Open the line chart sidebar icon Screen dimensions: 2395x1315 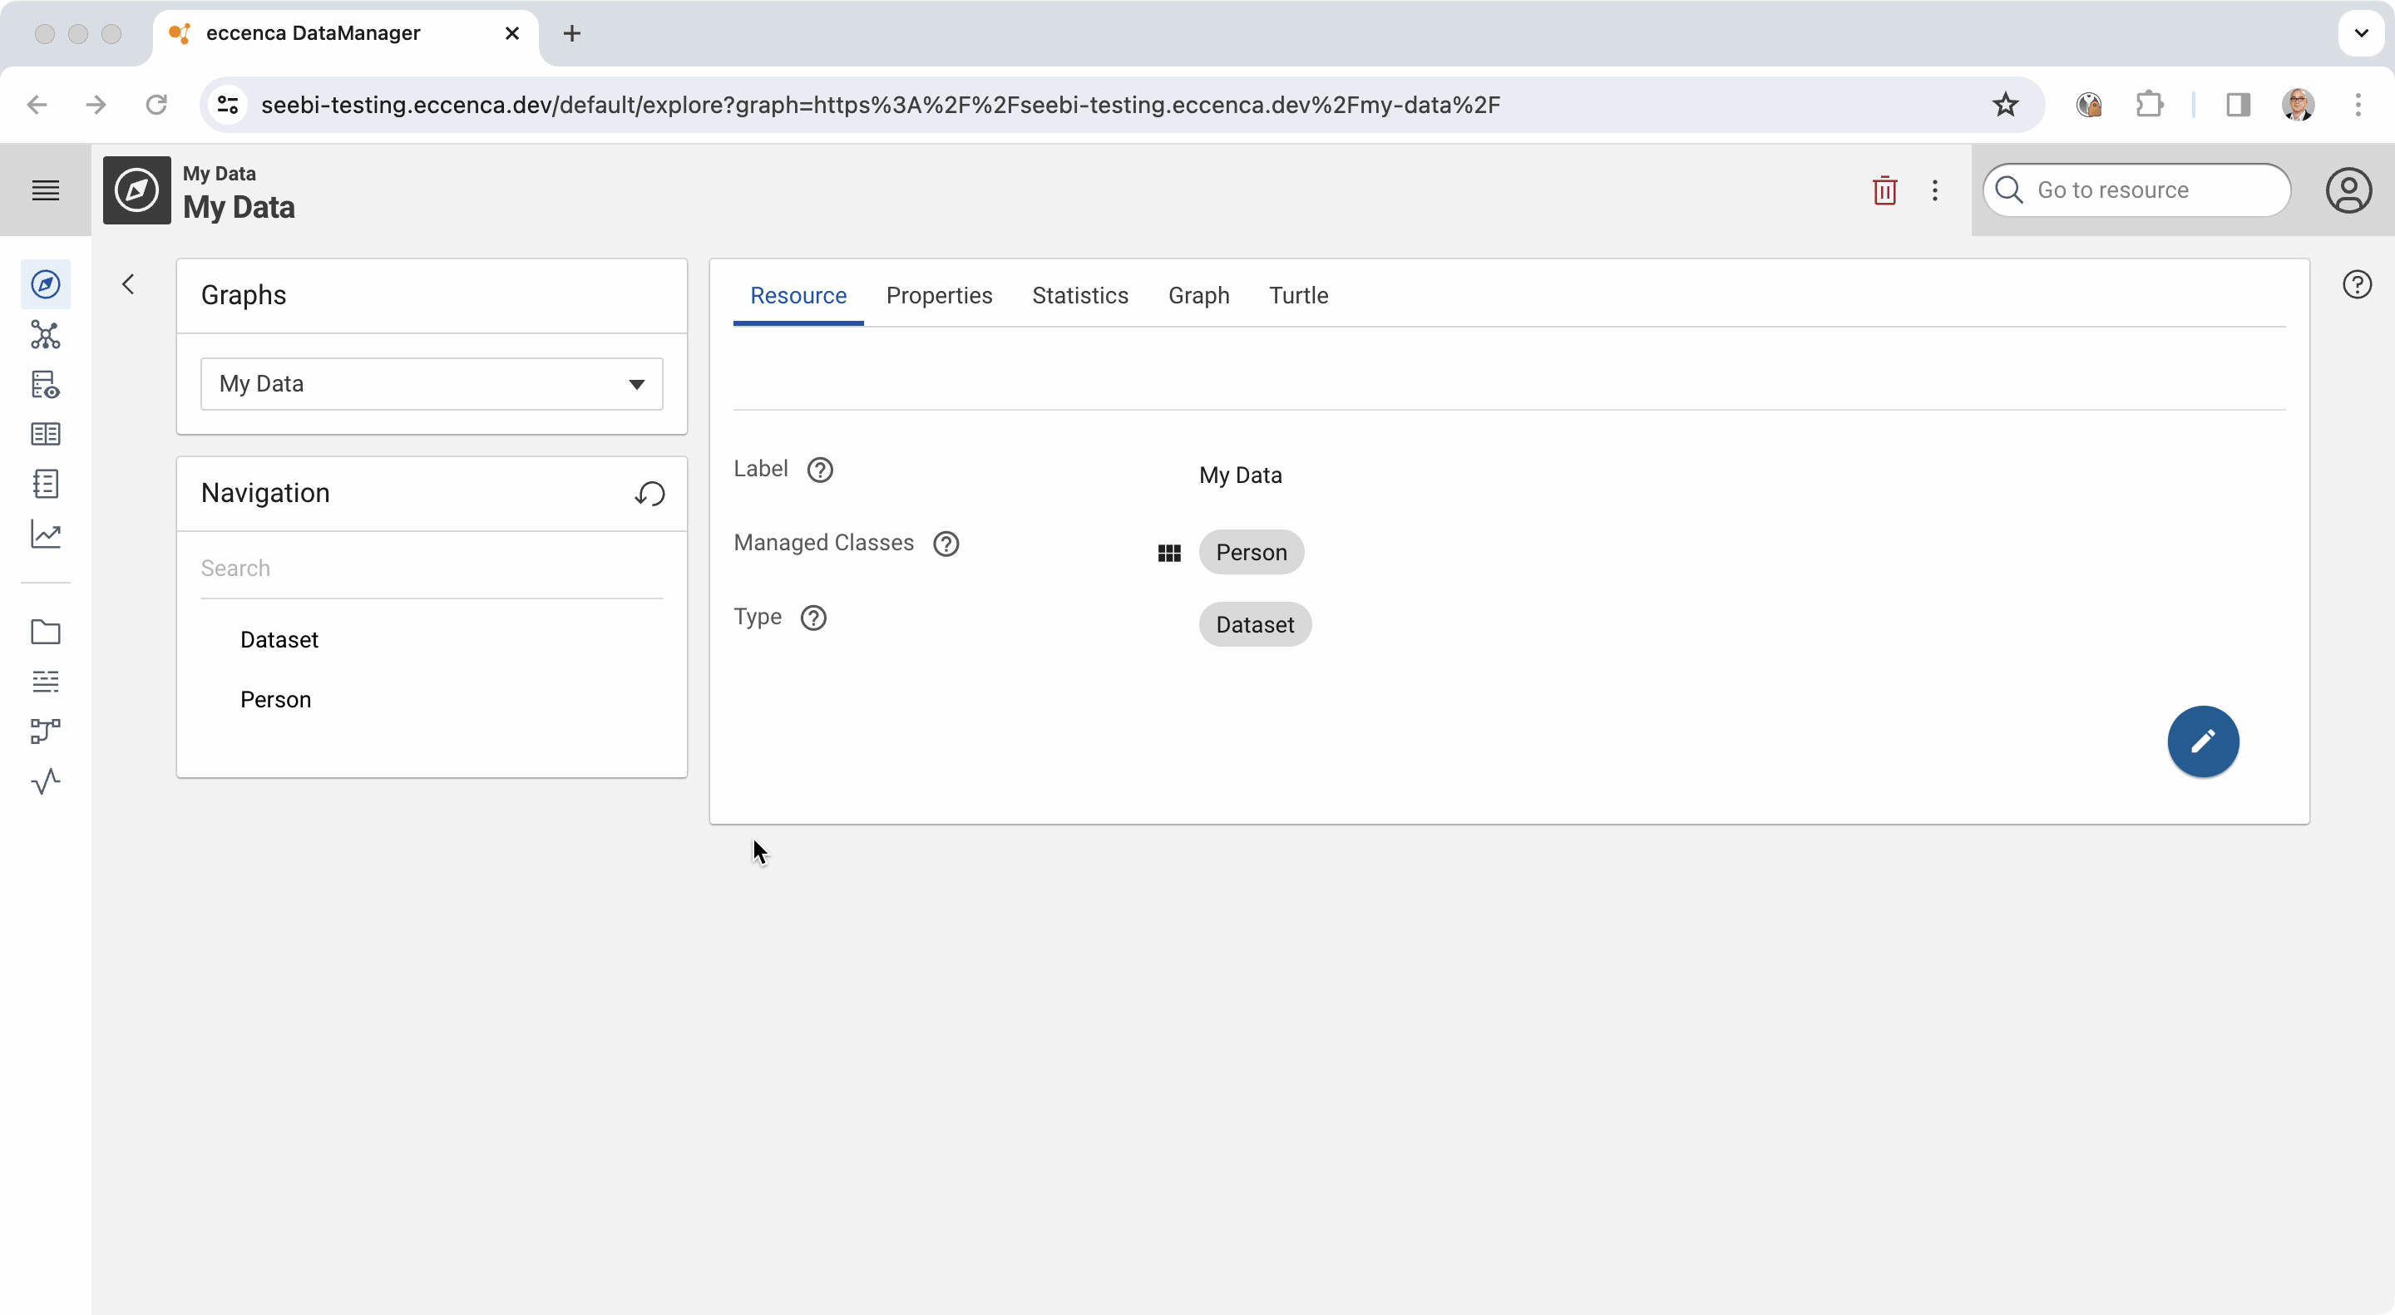point(46,534)
